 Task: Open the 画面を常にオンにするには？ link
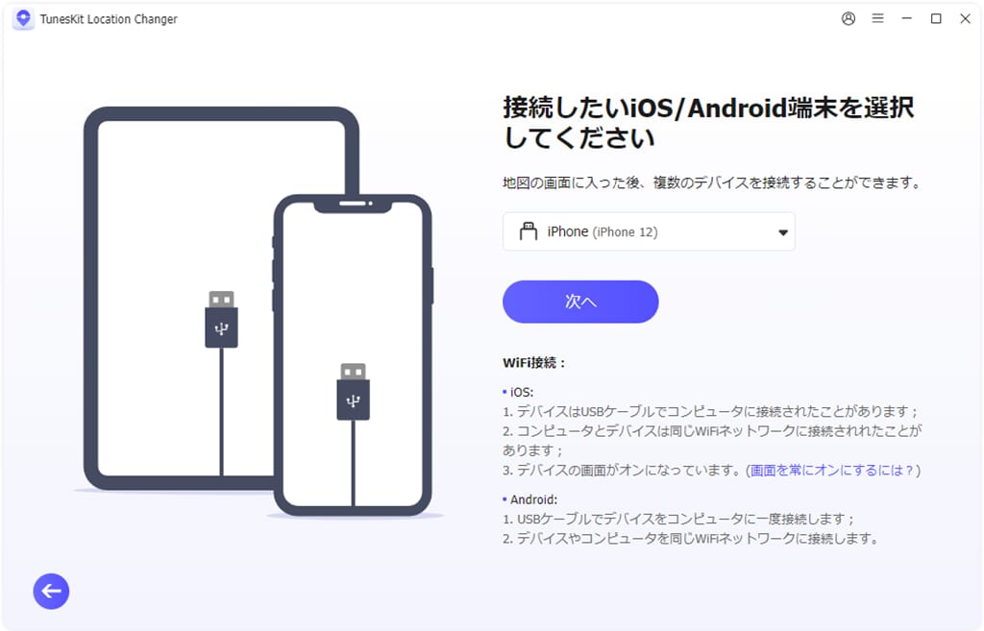[x=832, y=471]
